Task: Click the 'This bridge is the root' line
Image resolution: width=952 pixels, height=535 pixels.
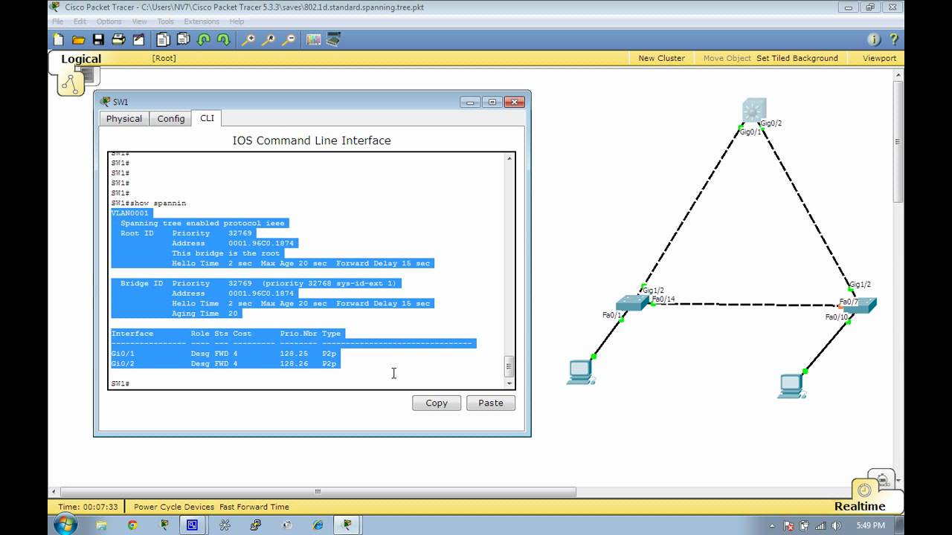Action: click(226, 253)
